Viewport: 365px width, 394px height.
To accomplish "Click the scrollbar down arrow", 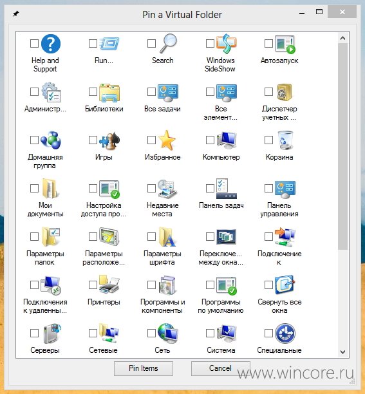I will [343, 352].
